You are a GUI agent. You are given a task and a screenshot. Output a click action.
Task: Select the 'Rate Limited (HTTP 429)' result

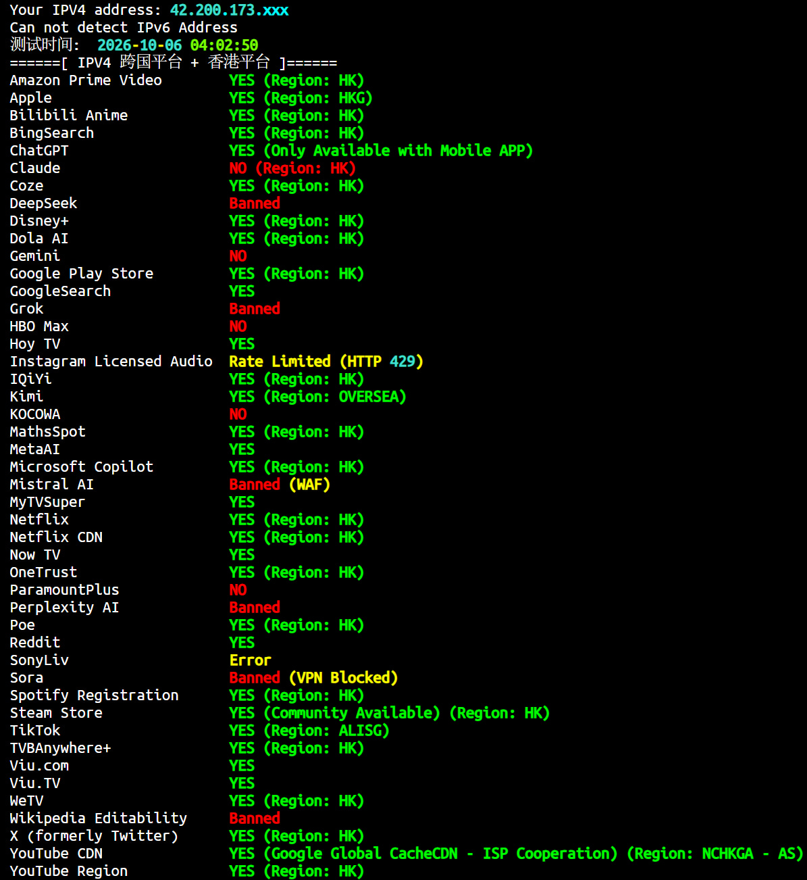326,362
